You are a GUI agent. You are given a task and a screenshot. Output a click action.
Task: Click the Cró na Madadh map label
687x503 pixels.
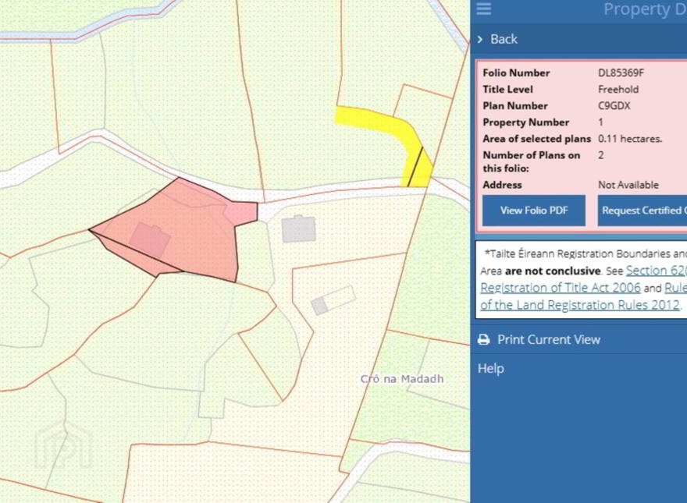click(402, 379)
